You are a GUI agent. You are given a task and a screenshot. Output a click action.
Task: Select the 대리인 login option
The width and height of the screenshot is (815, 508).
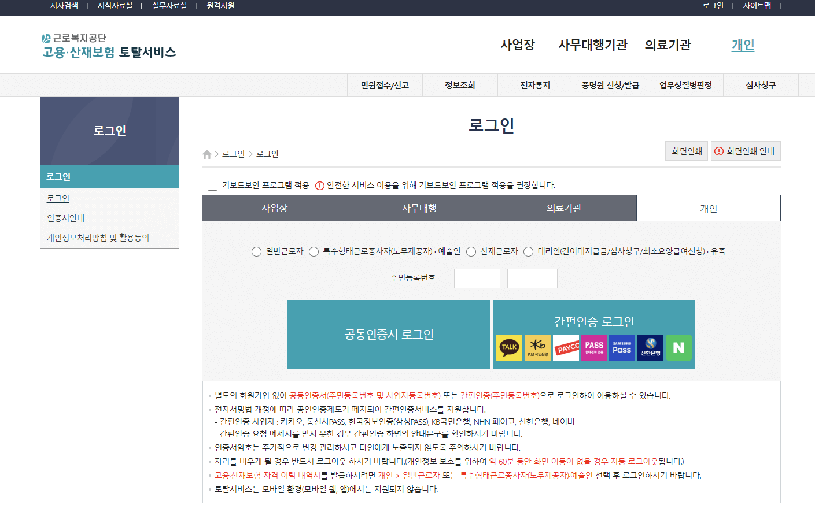[x=528, y=251]
